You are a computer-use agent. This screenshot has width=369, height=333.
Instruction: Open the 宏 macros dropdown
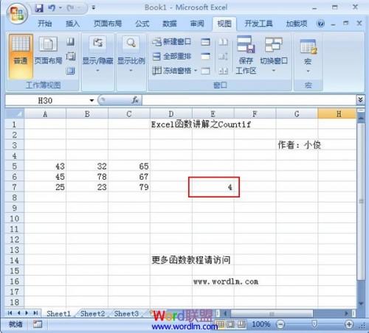click(308, 56)
